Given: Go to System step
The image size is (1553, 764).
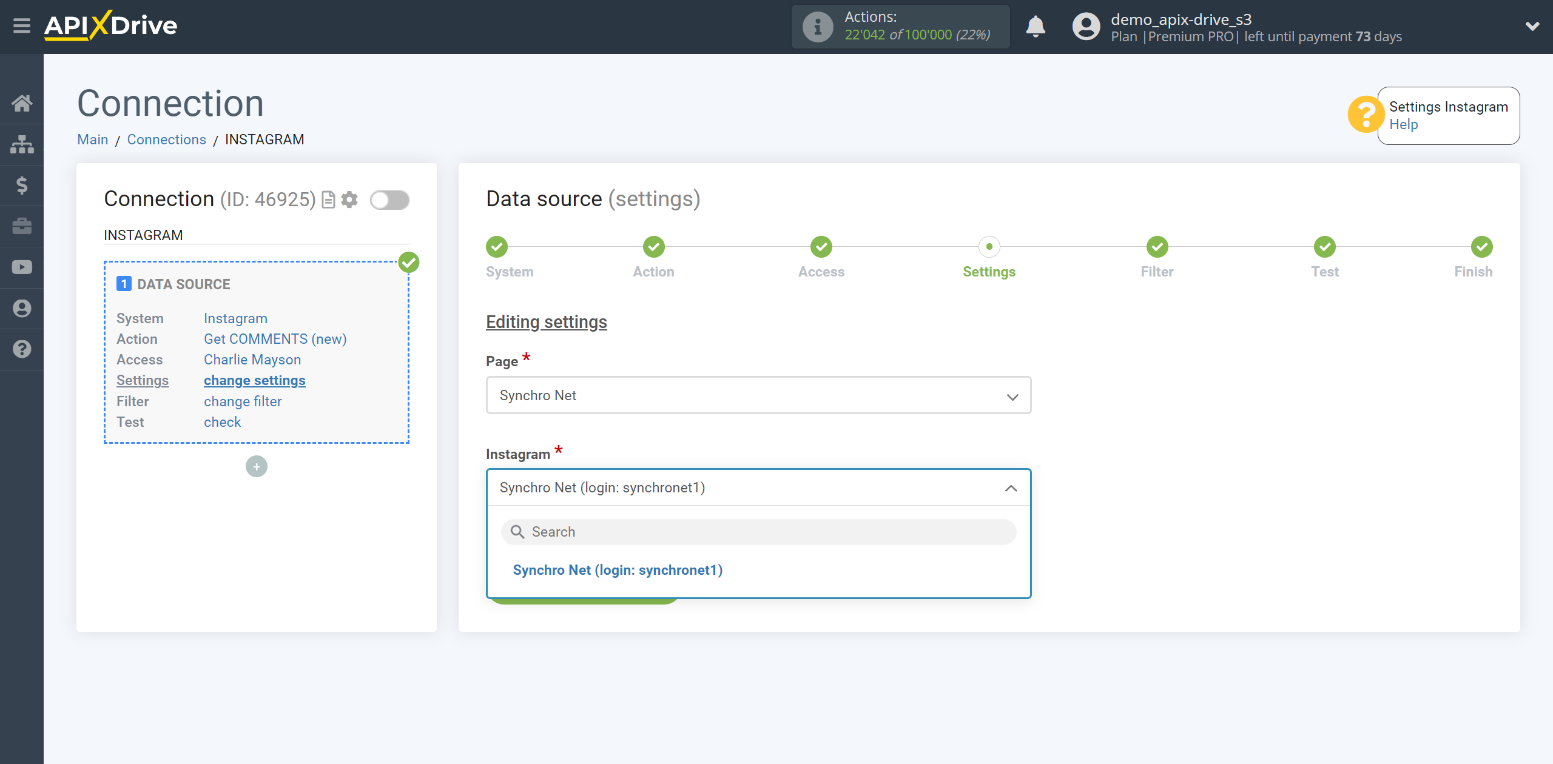Looking at the screenshot, I should pos(497,247).
